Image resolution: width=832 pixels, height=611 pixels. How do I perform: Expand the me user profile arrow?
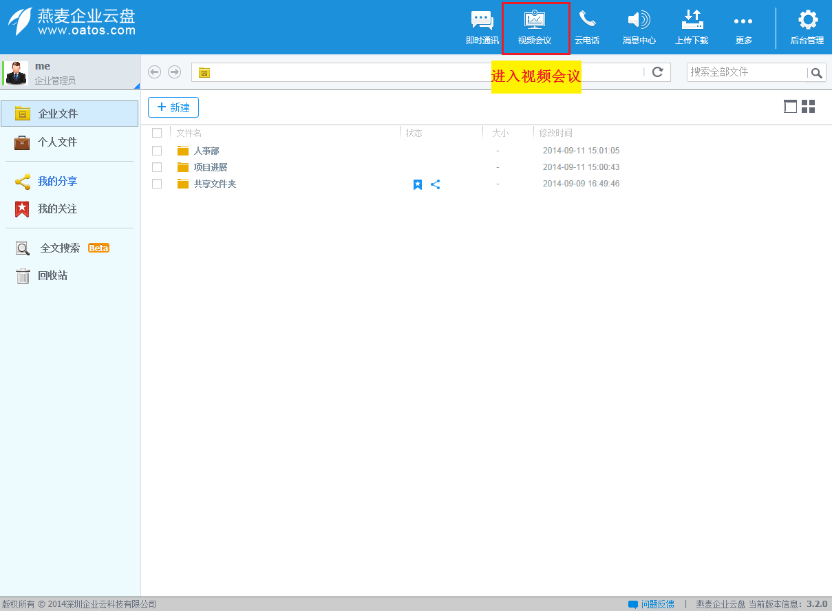click(136, 86)
